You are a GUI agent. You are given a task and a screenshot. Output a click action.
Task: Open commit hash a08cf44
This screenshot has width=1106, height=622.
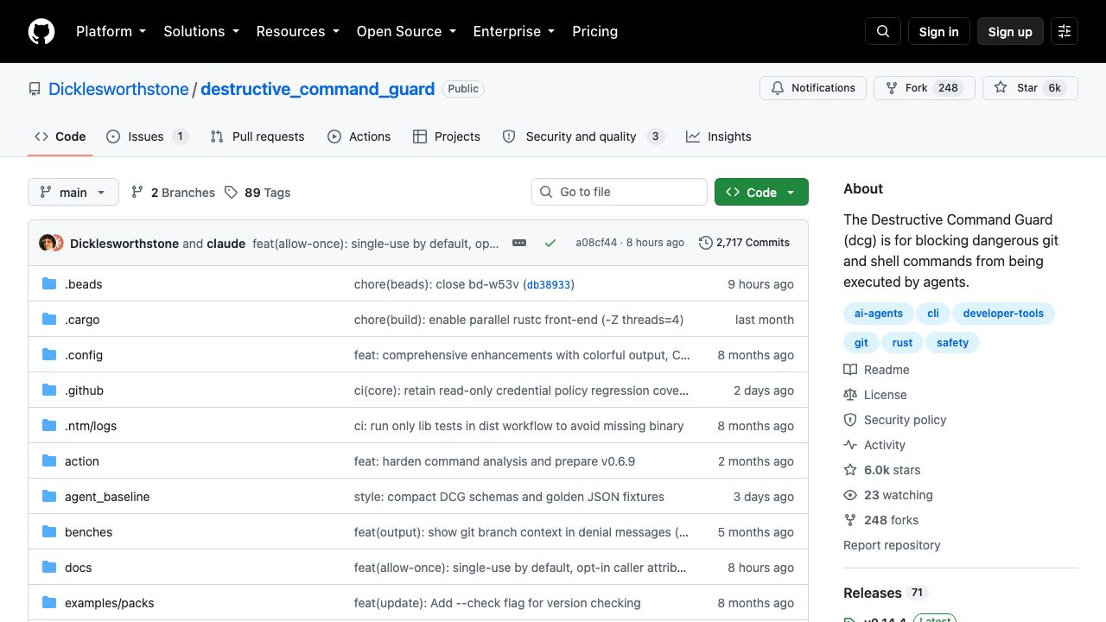click(x=596, y=243)
